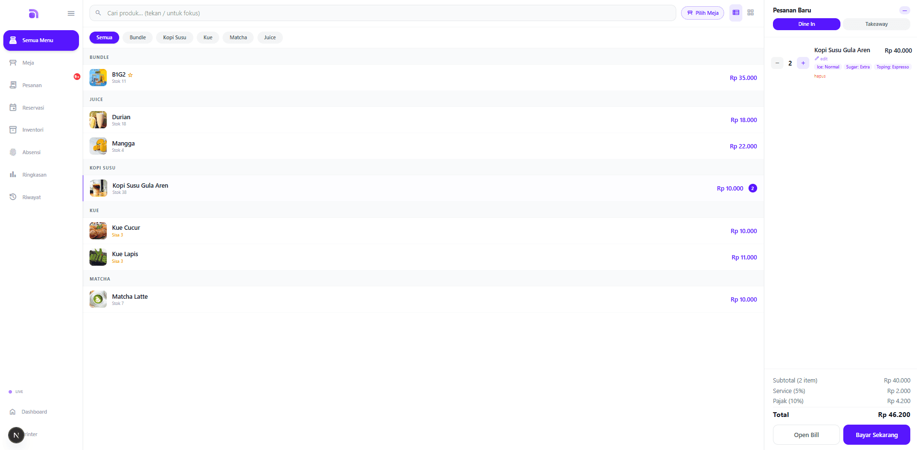Open the Inventori section

[41, 130]
